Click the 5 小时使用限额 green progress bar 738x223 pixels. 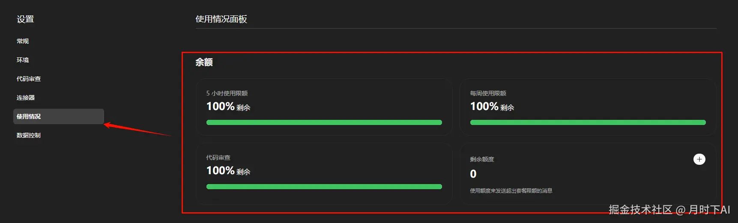324,122
